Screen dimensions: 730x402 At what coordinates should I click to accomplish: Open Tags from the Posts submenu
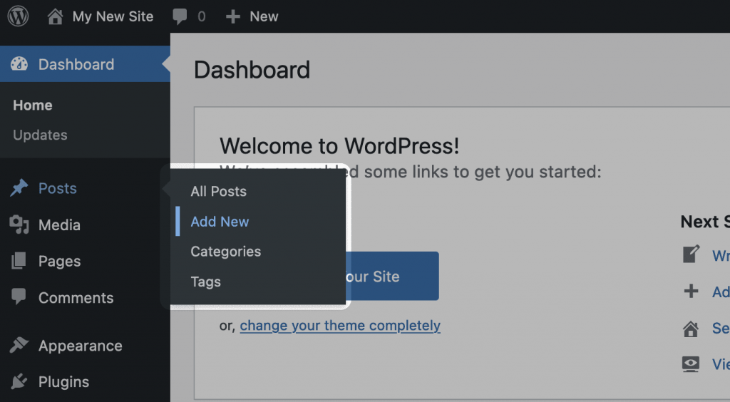tap(205, 282)
